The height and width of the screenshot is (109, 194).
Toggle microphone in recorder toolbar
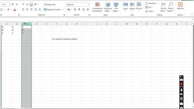click(x=181, y=90)
